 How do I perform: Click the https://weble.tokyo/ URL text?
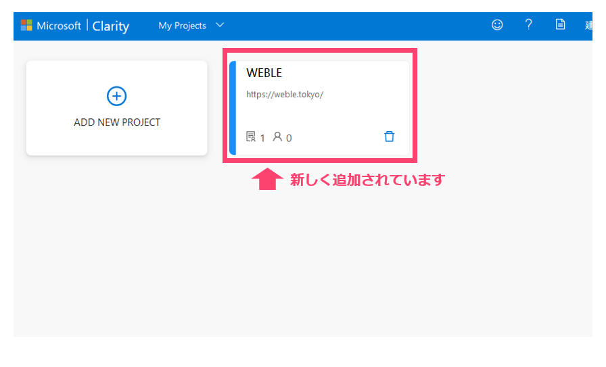[285, 95]
